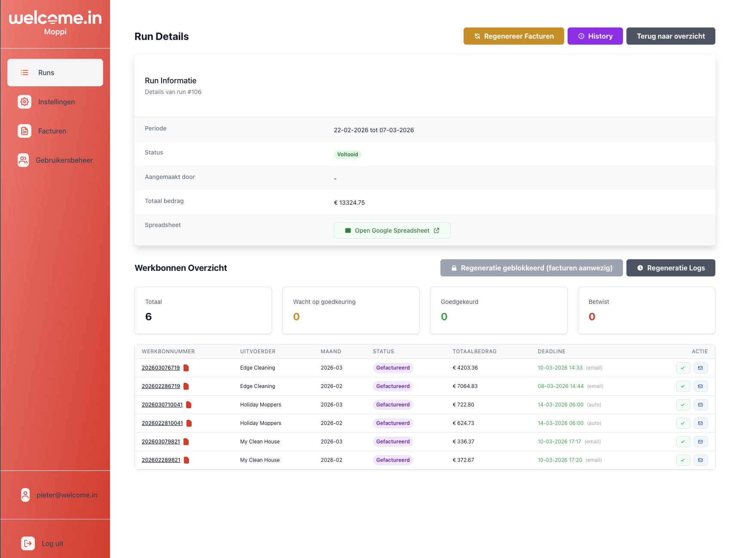Send email for the Holiday Moppers 2026-03 row

[x=701, y=405]
